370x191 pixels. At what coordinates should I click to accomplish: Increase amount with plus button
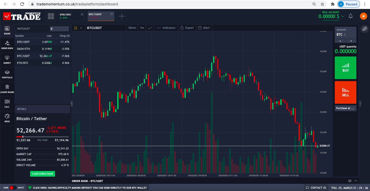[x=351, y=41]
